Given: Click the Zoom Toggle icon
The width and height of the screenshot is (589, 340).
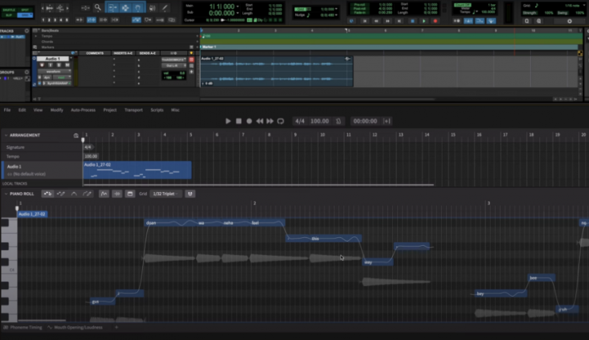Looking at the screenshot, I should point(85,7).
